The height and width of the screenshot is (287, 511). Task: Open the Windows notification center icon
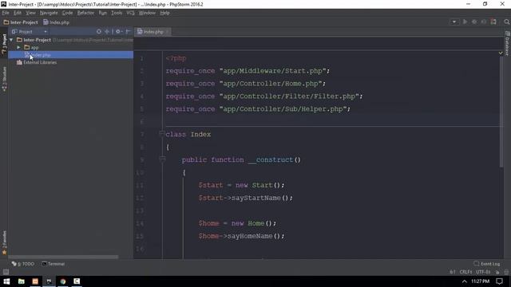coord(499,281)
